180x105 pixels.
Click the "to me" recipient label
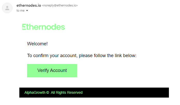[20, 10]
